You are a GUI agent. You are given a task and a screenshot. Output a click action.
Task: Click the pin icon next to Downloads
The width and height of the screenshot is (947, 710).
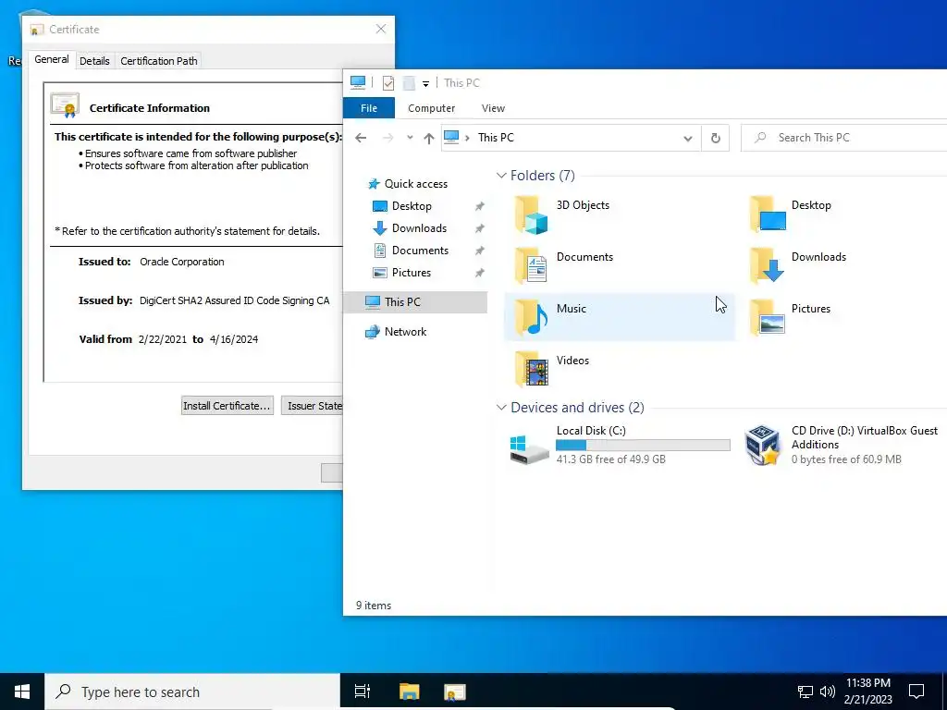480,228
